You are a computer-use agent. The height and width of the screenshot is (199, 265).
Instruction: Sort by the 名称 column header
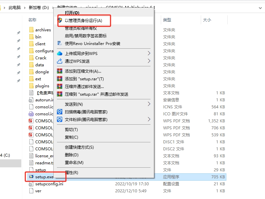point(32,20)
